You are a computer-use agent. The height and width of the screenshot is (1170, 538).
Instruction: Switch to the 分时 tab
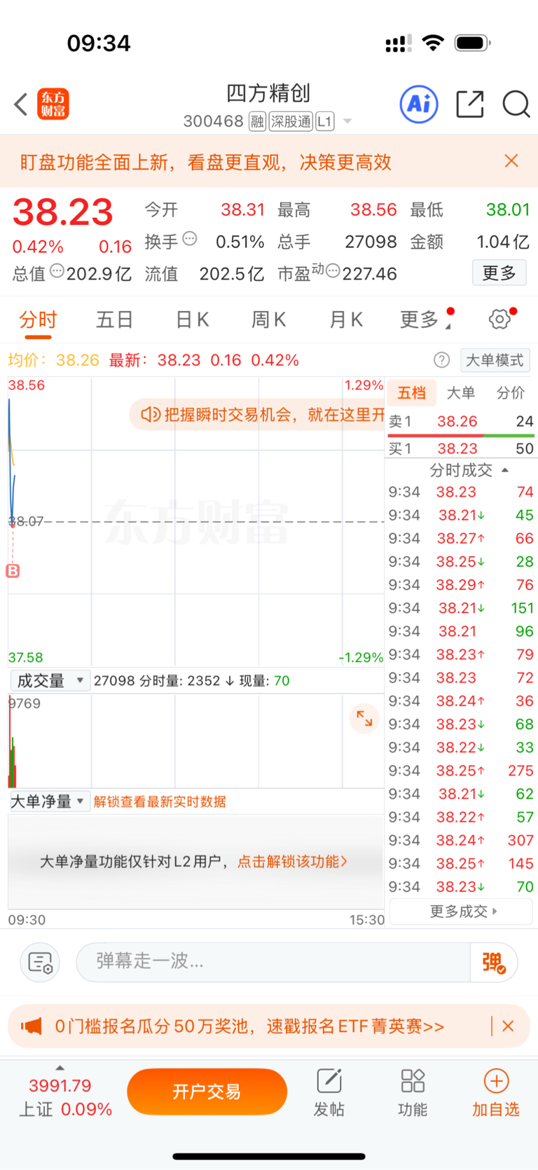pyautogui.click(x=38, y=320)
